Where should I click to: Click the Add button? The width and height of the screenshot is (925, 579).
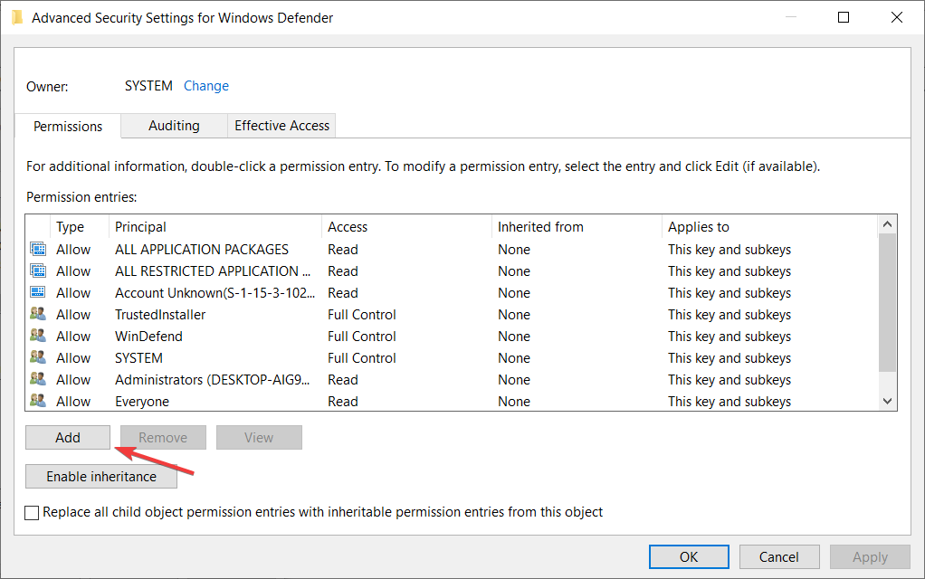pyautogui.click(x=68, y=438)
